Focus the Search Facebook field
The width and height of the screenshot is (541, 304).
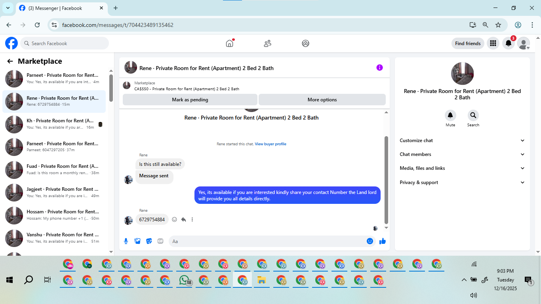click(x=64, y=44)
